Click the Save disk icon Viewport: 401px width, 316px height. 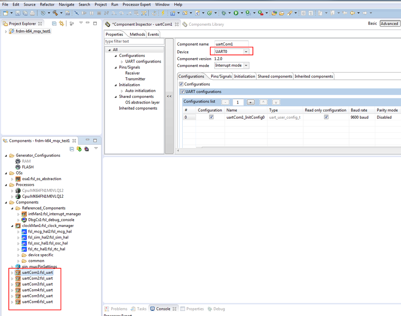[x=18, y=13]
